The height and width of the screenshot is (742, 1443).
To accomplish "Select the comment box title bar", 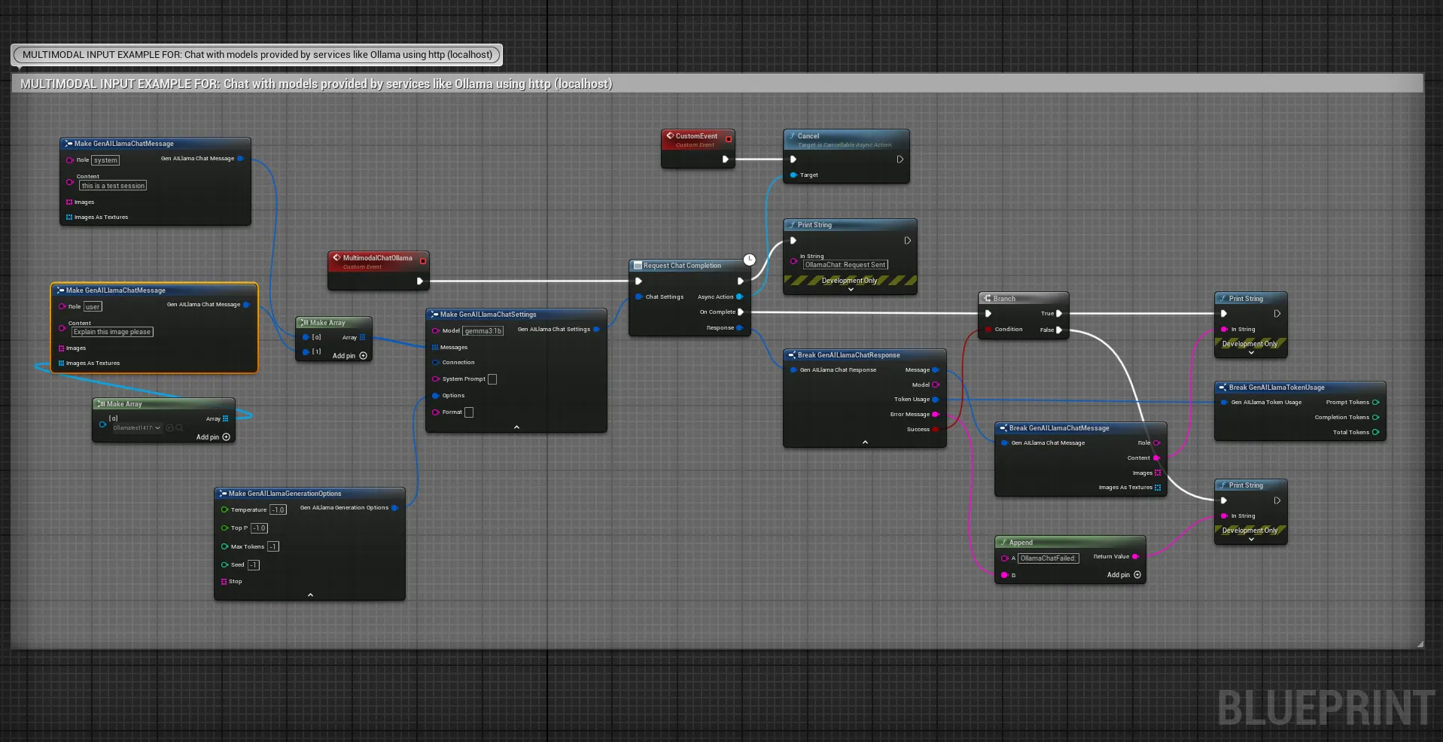I will pos(717,84).
